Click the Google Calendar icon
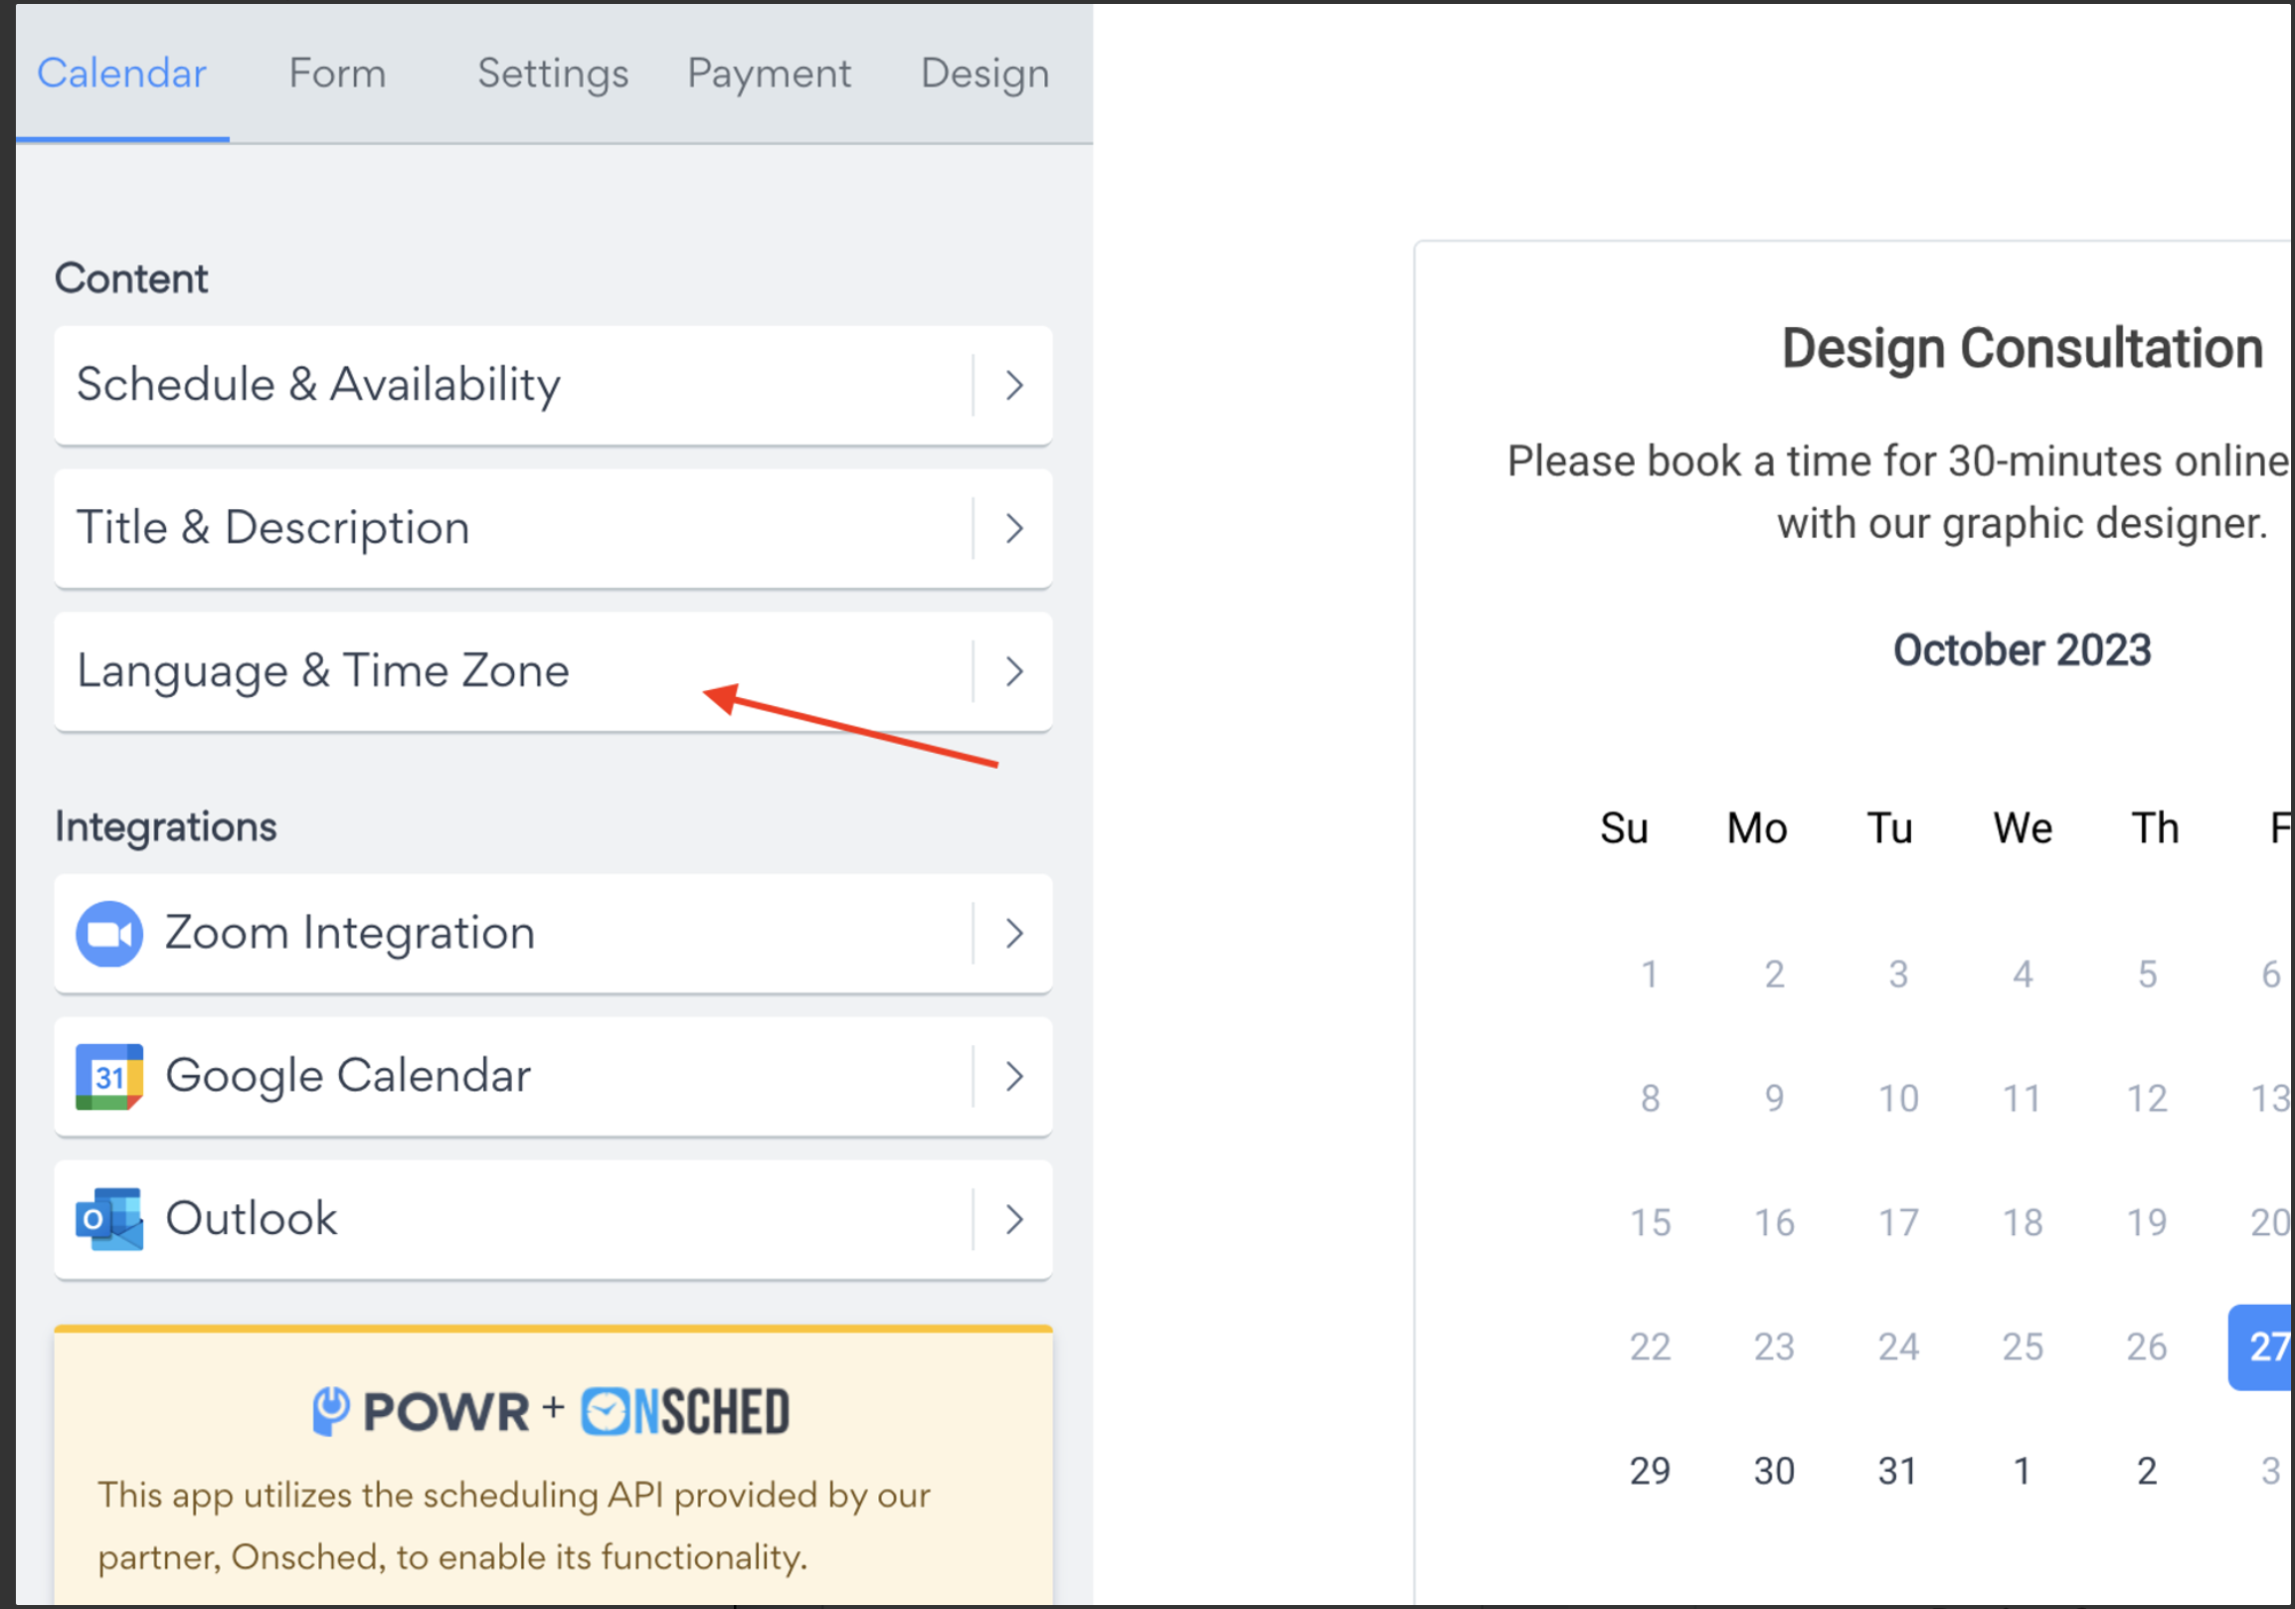Viewport: 2295px width, 1609px height. pyautogui.click(x=109, y=1076)
